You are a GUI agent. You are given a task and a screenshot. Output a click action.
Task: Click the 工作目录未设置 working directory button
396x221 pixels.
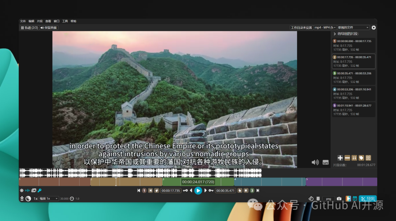pos(301,28)
